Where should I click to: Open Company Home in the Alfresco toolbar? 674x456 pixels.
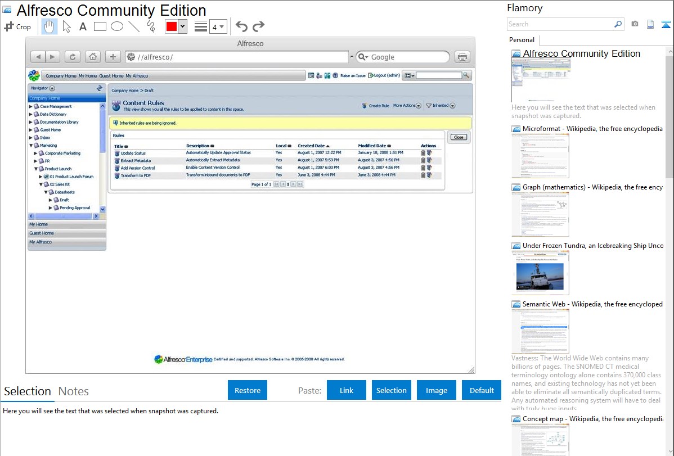coord(61,76)
